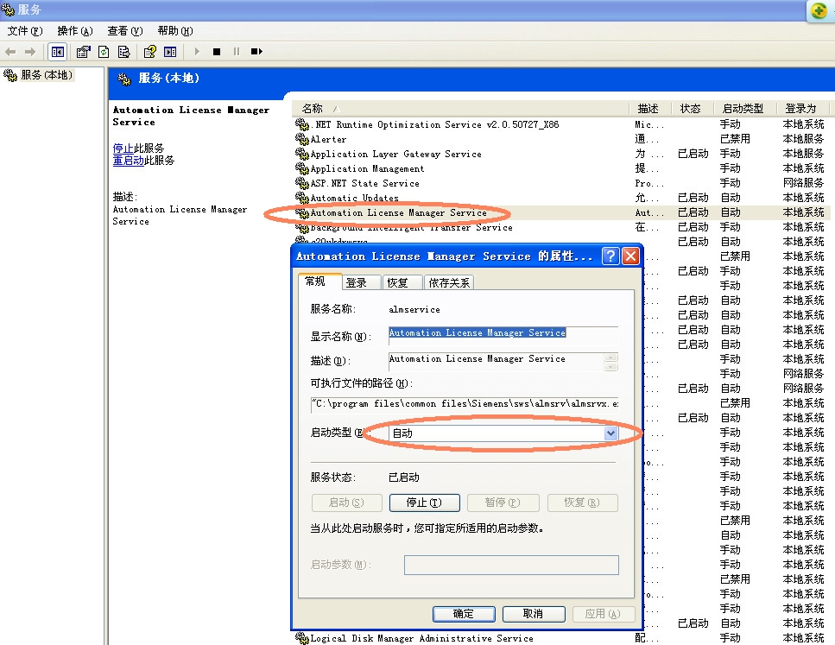
Task: Click the Properties toolbar icon
Action: point(84,52)
